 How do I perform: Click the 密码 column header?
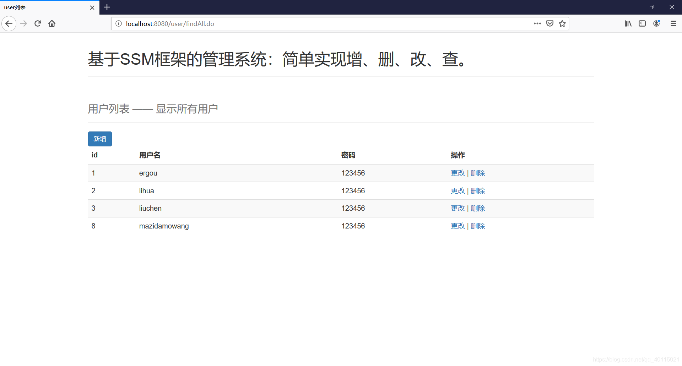click(x=348, y=155)
